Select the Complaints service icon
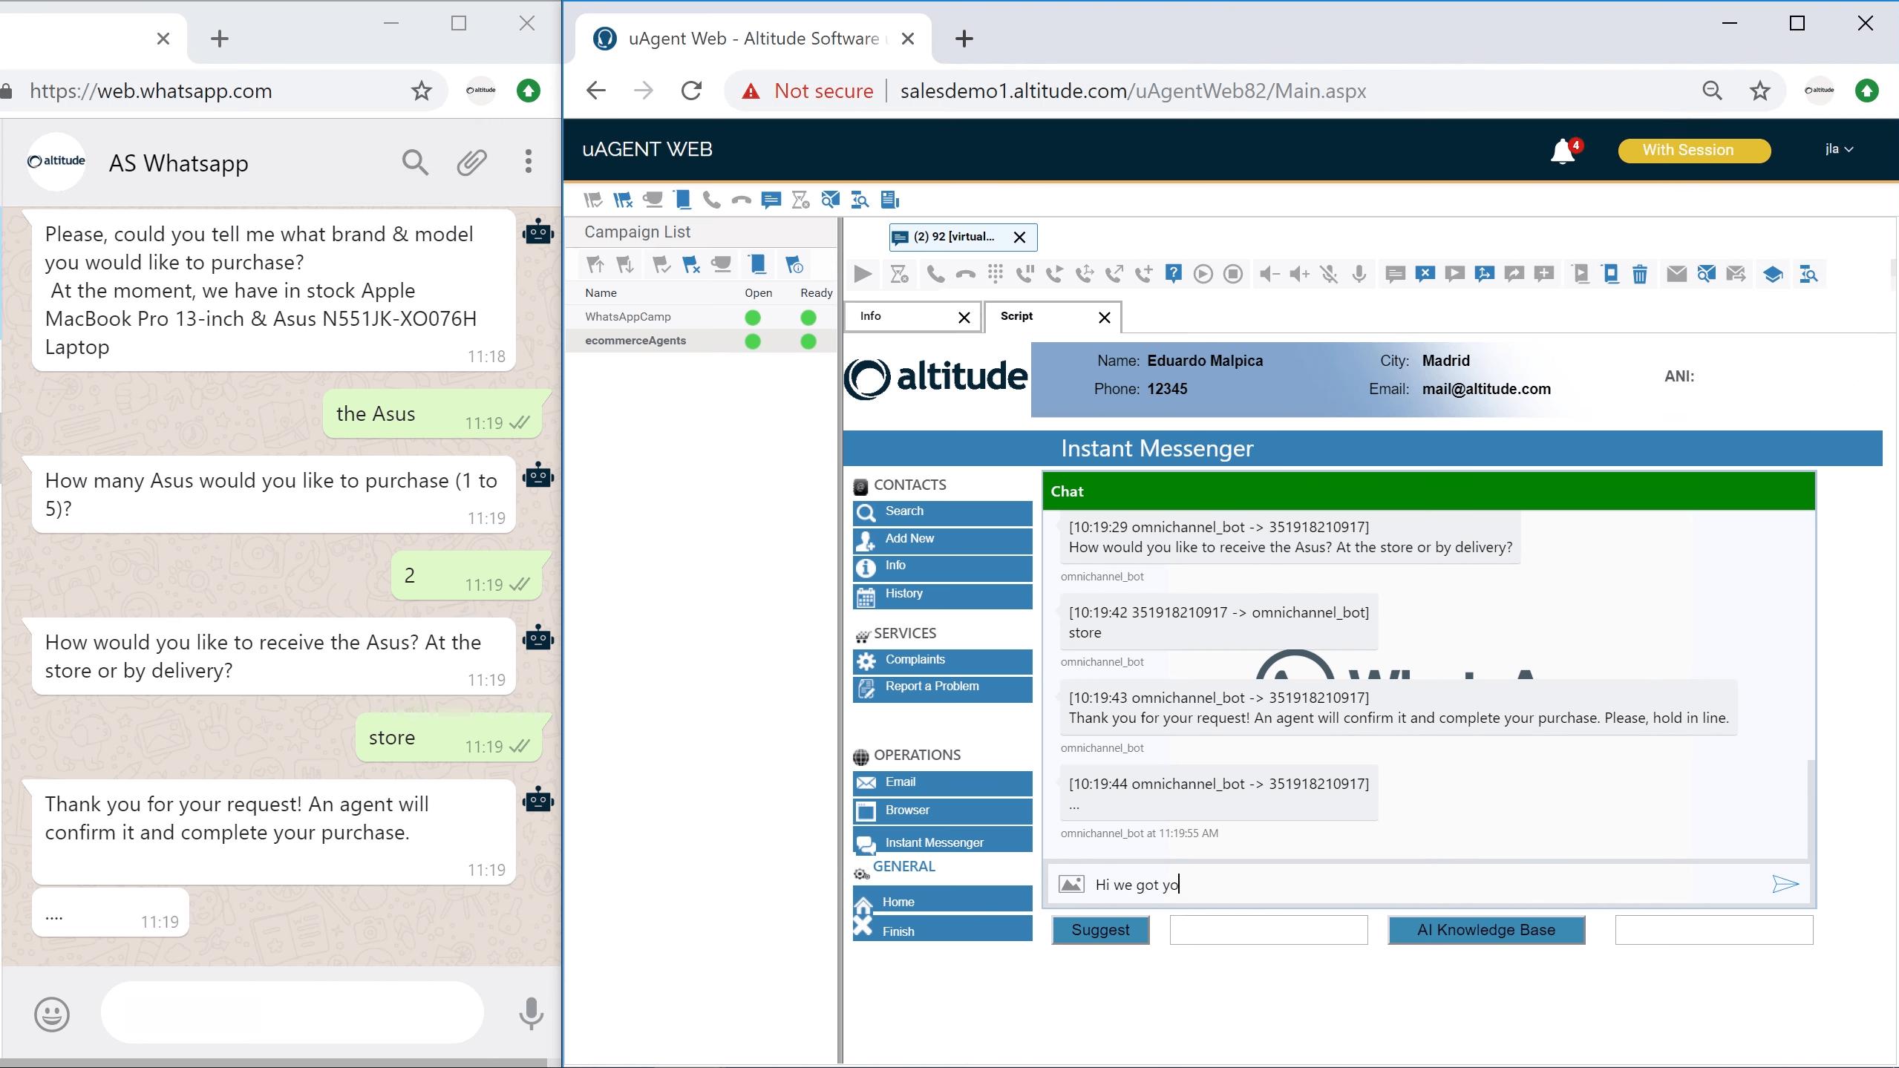 coord(866,660)
